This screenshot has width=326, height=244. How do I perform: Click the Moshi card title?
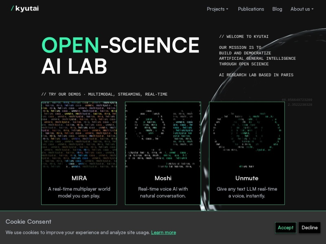(x=163, y=178)
